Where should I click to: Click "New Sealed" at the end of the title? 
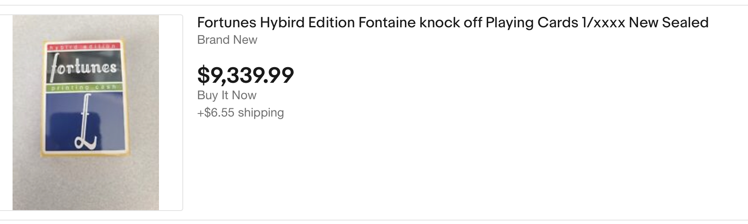(668, 23)
